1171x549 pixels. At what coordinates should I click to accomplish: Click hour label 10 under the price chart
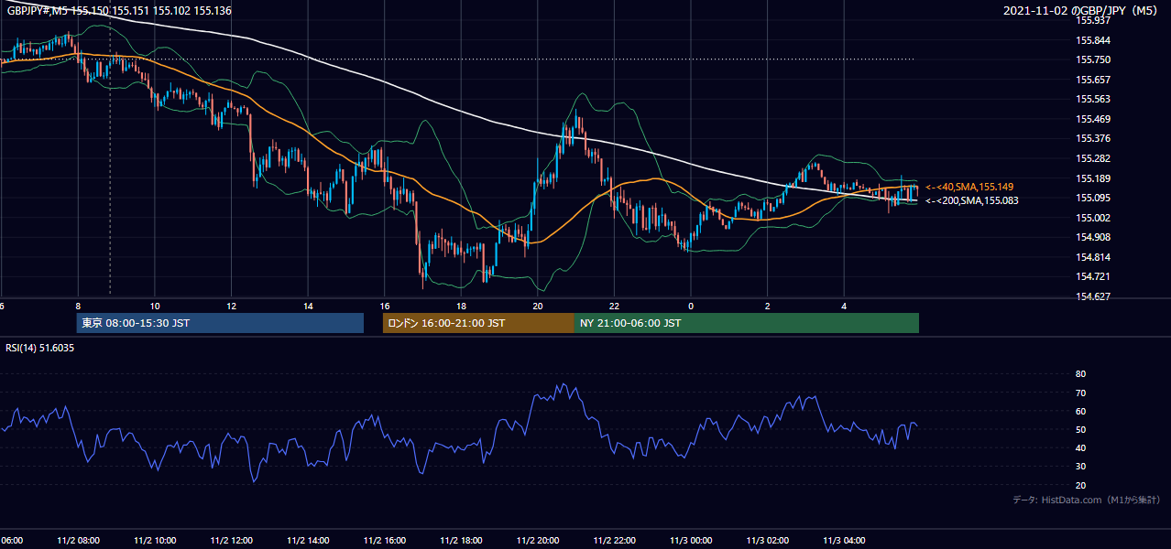point(155,306)
